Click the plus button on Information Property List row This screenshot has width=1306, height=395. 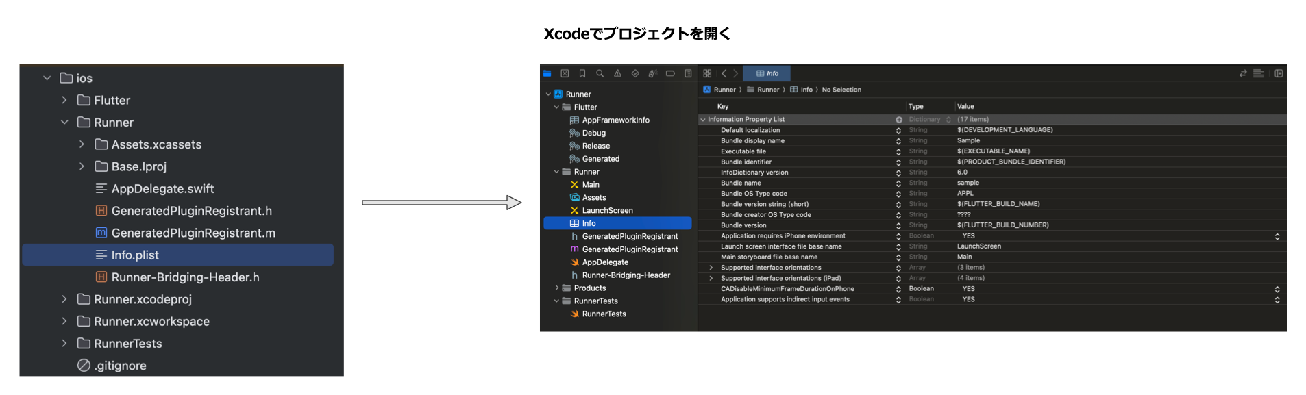click(899, 120)
